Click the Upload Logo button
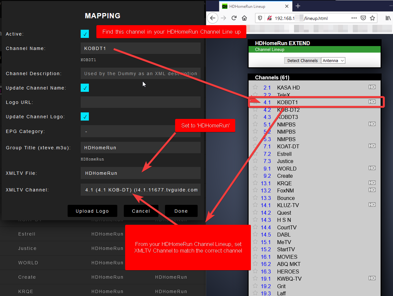The height and width of the screenshot is (296, 393). tap(92, 211)
